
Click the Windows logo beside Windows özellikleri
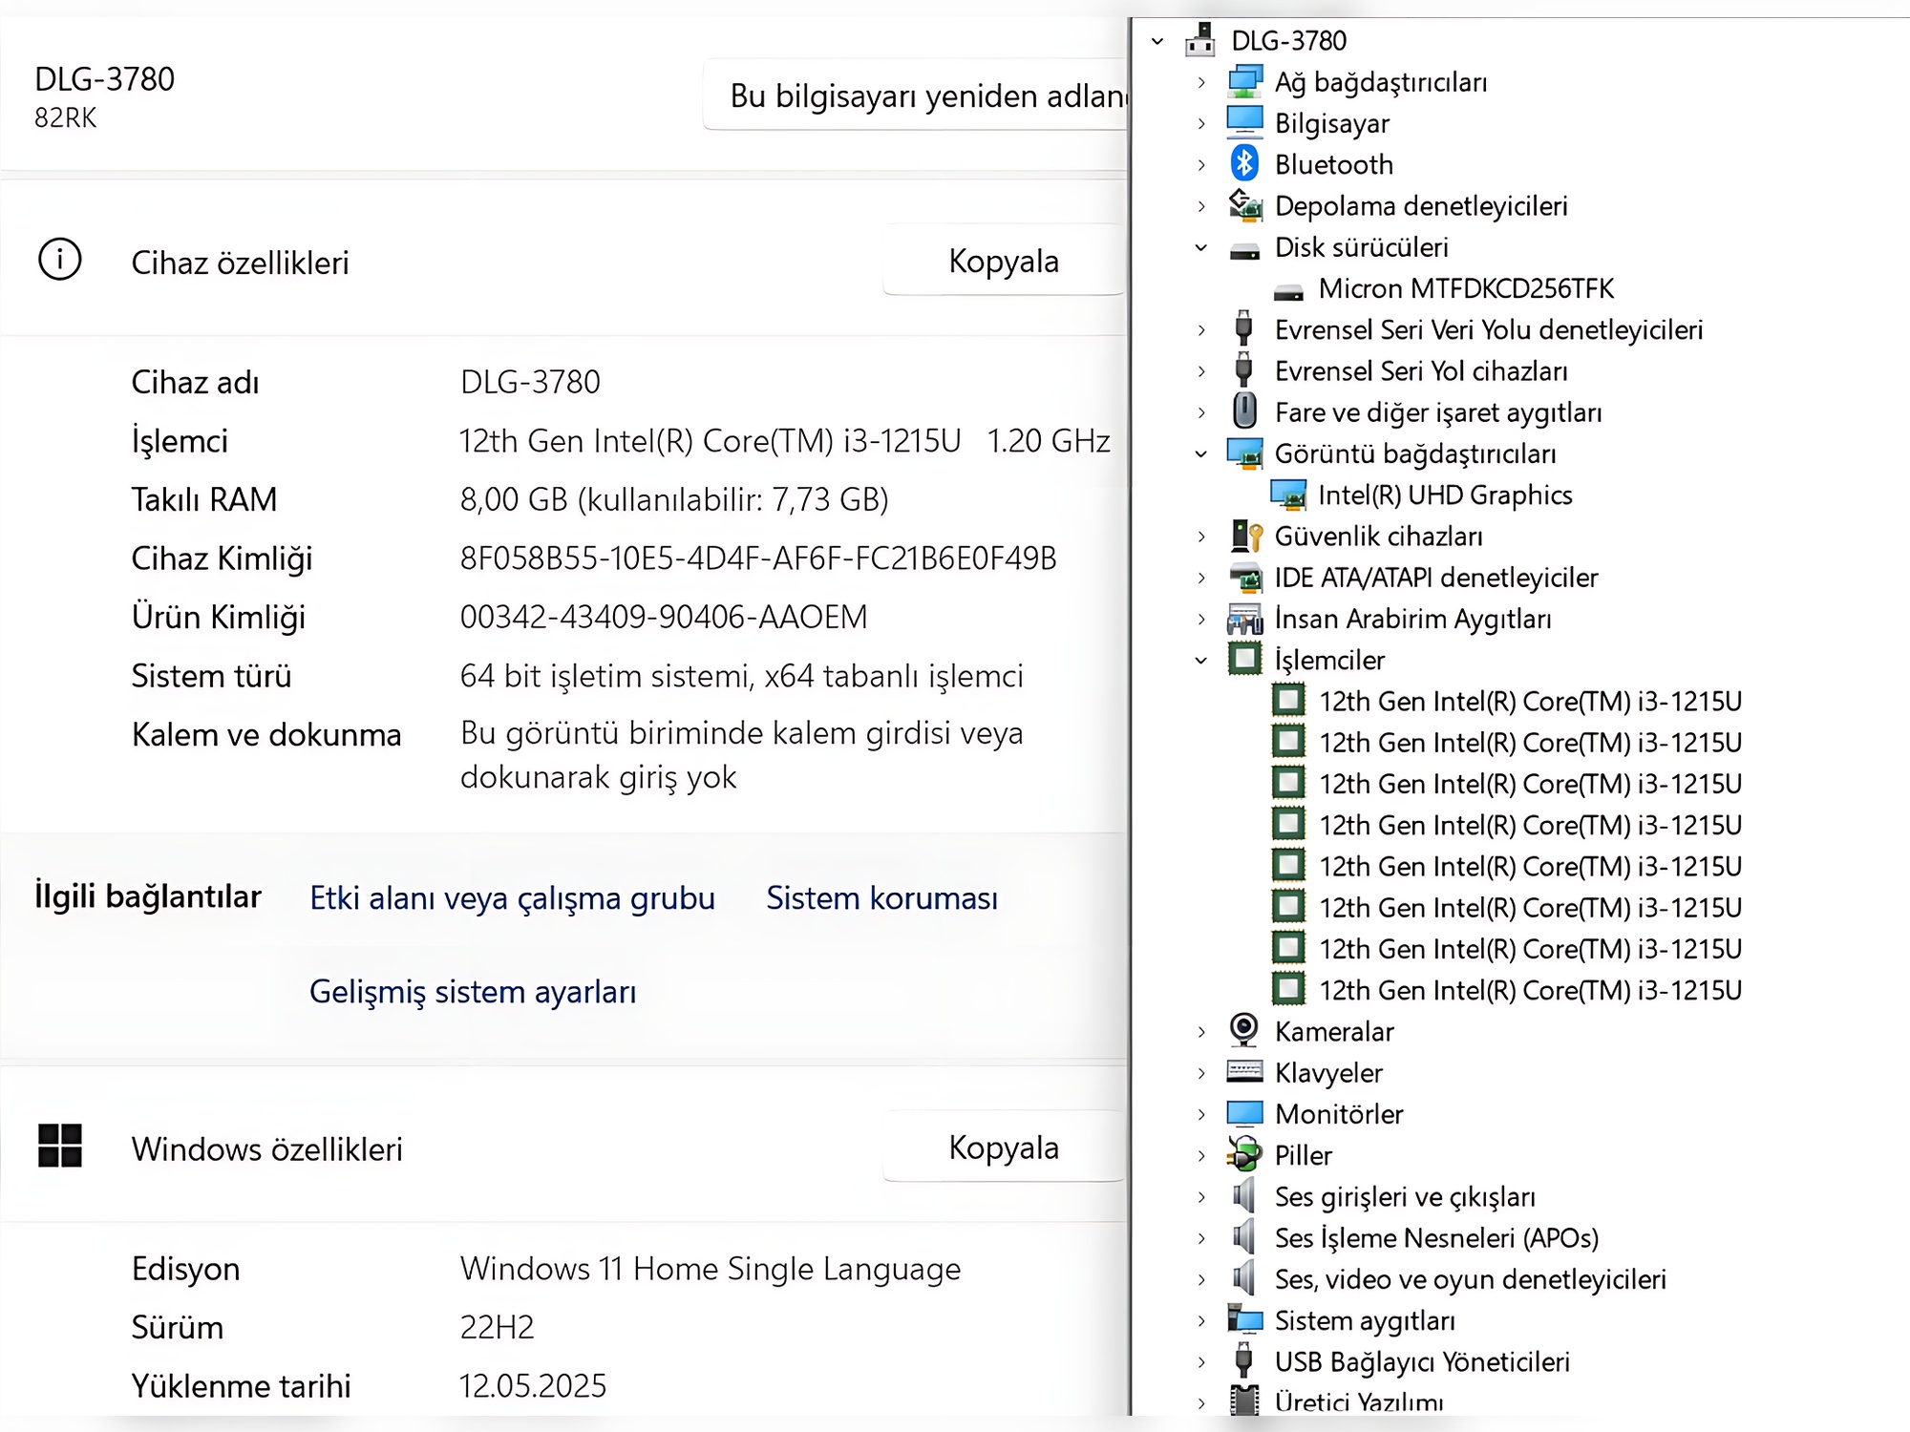pyautogui.click(x=59, y=1146)
